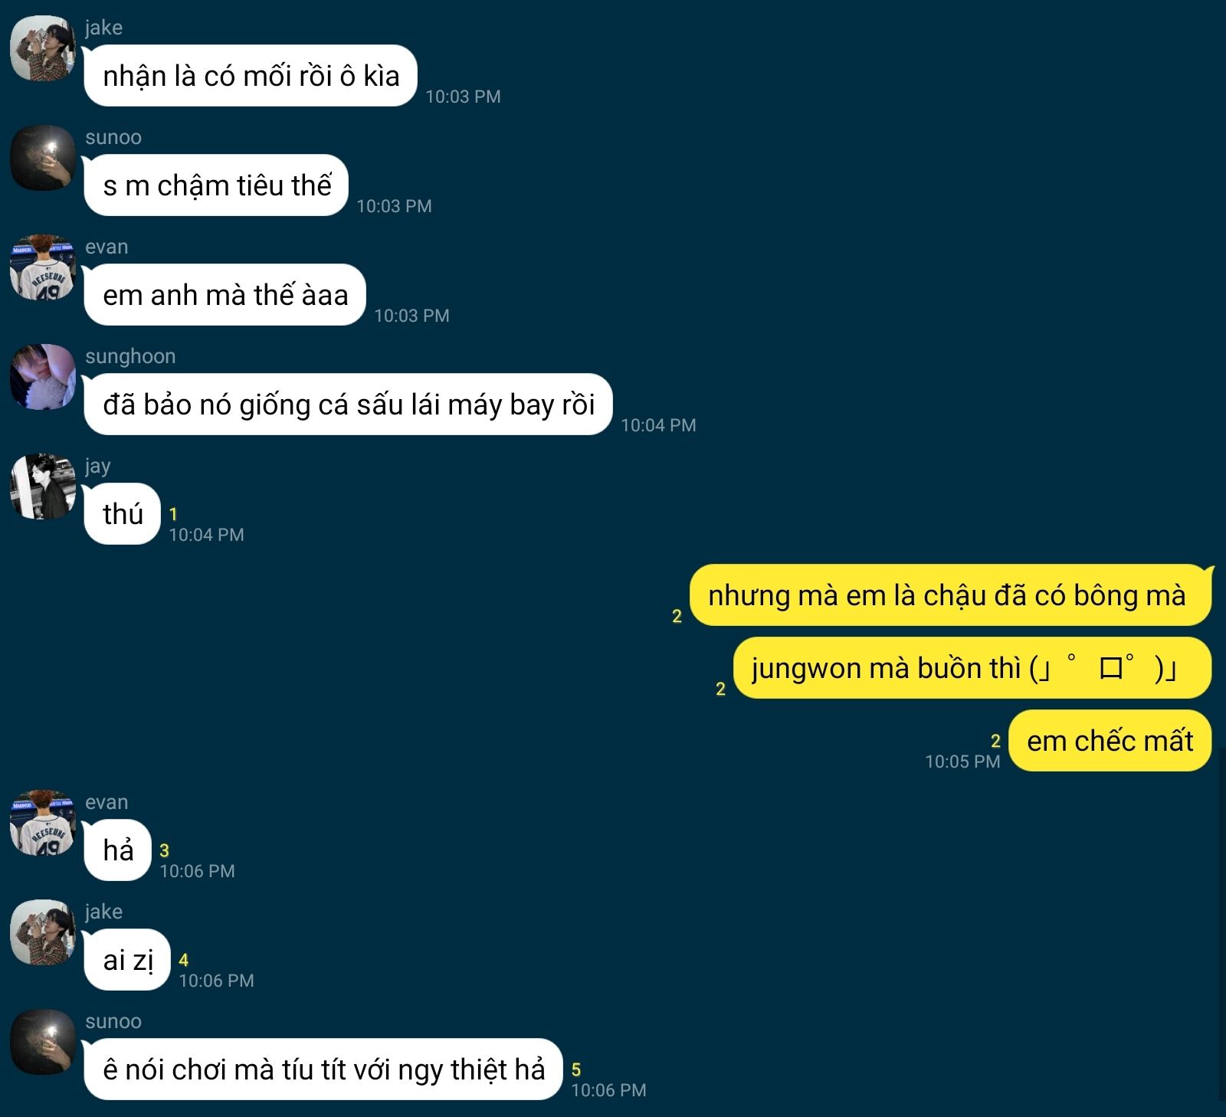Tap the yellow 'jungwon mà buồn thì' bubble
The height and width of the screenshot is (1117, 1226).
tap(972, 668)
